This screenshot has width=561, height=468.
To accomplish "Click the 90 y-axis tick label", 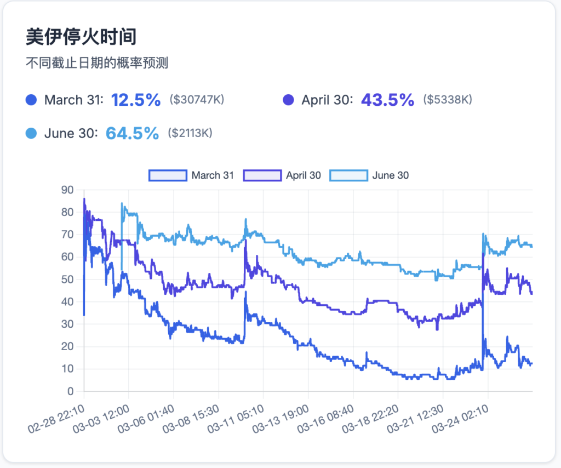I will coord(67,190).
